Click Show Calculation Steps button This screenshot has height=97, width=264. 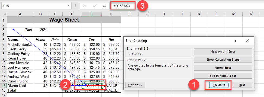(x=223, y=60)
